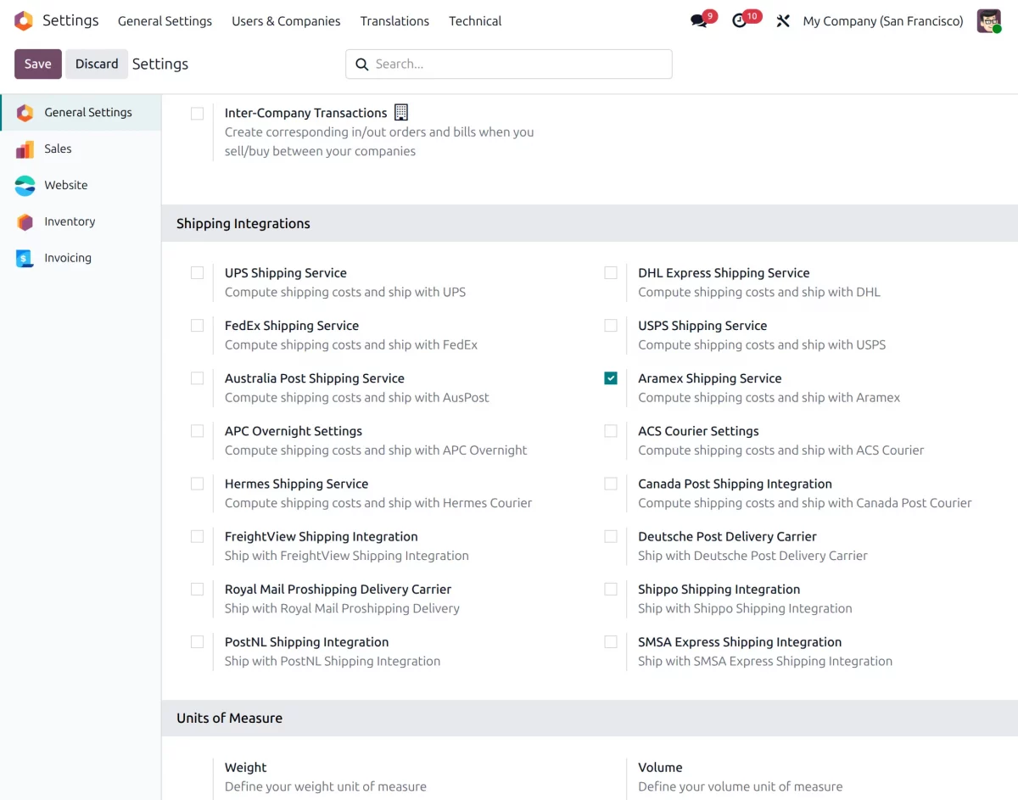The height and width of the screenshot is (800, 1018).
Task: Enable ACS Courier Settings checkbox
Action: tap(611, 431)
